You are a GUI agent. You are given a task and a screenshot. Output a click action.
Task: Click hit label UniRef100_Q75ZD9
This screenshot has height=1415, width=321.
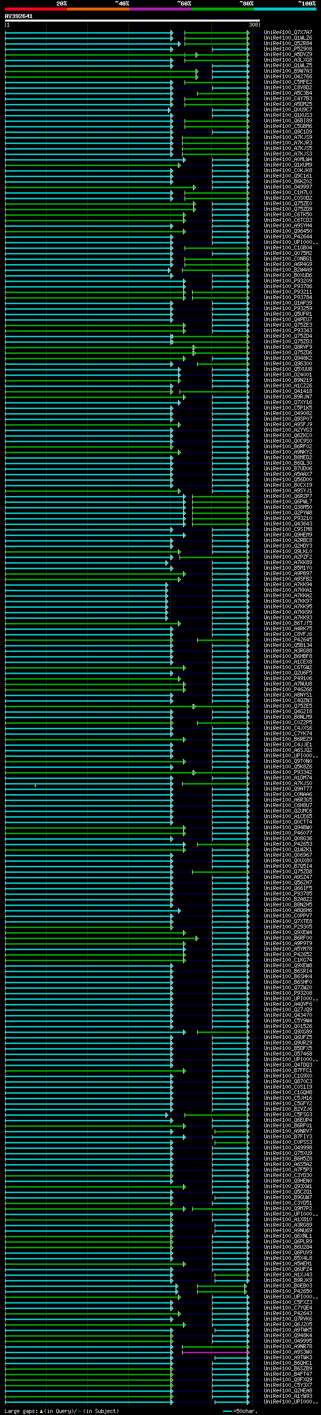(x=288, y=209)
